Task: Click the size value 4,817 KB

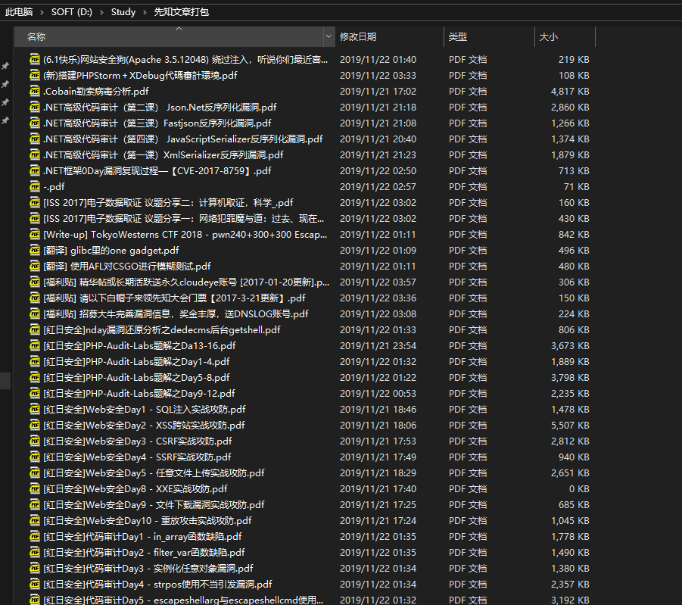Action: 570,91
